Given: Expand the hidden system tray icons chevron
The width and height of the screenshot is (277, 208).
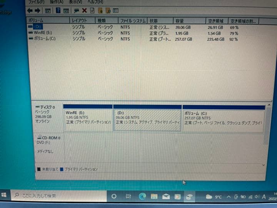Looking at the screenshot, I should 229,197.
